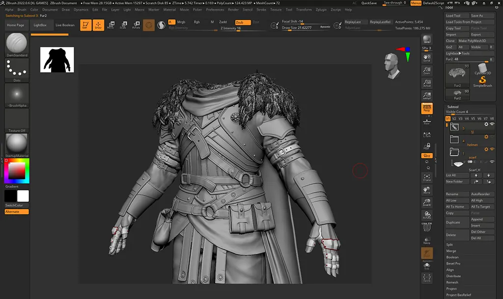Select the Move transform tool in the top toolbar
This screenshot has height=299, width=503.
coord(111,25)
